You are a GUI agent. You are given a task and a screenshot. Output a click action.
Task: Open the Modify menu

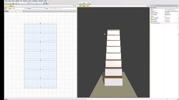[17, 1]
